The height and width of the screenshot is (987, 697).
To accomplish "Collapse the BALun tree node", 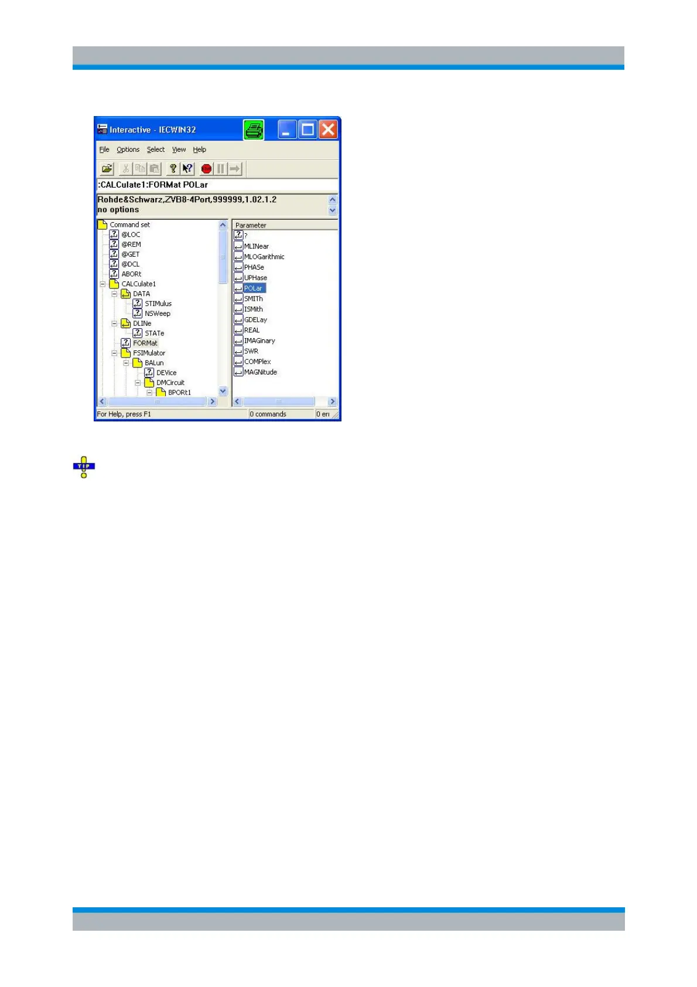I will point(127,363).
